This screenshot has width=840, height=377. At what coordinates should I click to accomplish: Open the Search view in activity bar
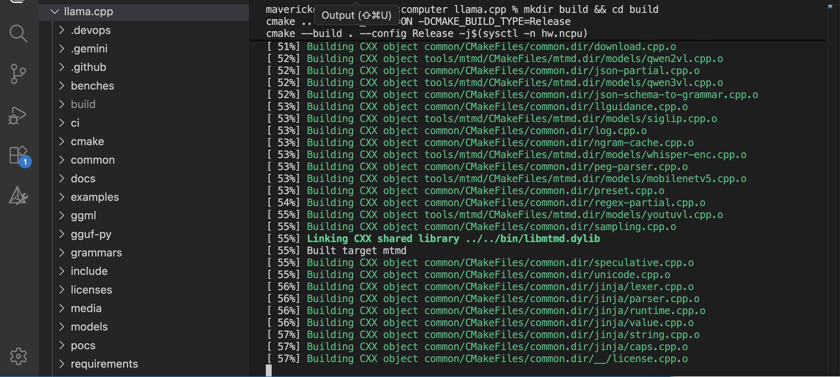(18, 33)
